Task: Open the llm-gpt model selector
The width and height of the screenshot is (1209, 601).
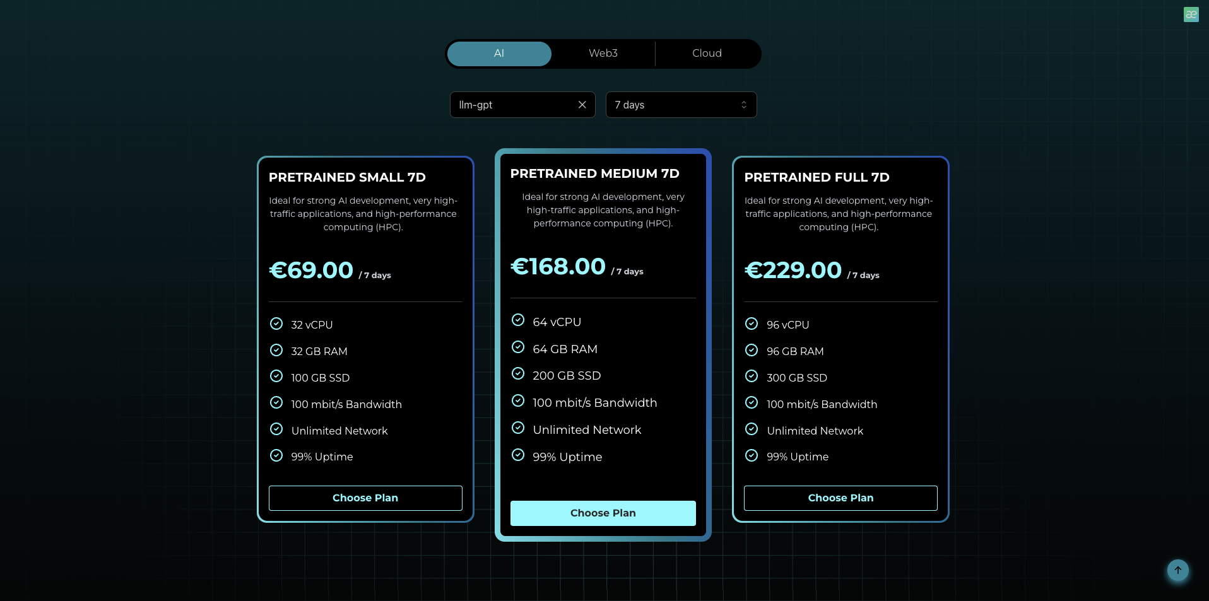Action: [511, 105]
